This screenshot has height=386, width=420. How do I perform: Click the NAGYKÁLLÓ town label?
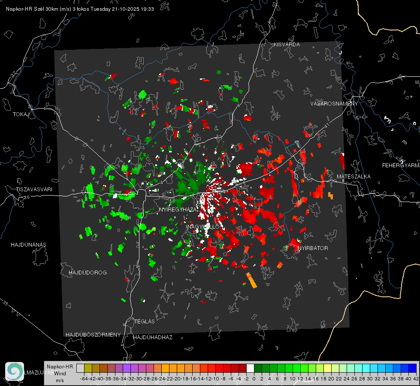click(x=203, y=226)
